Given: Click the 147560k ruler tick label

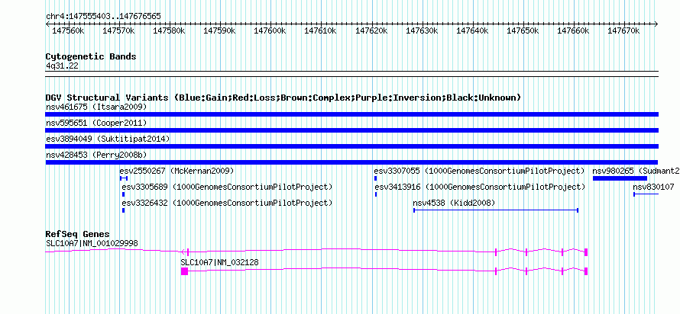Looking at the screenshot, I should tap(68, 30).
